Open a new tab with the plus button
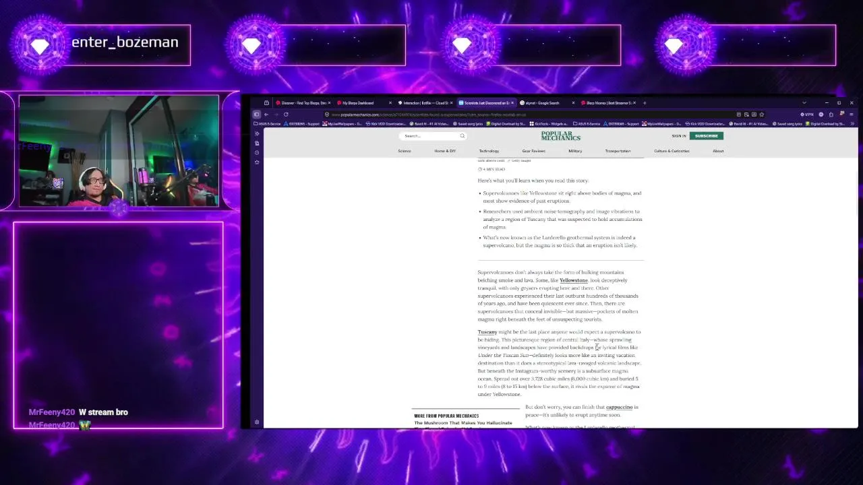Image resolution: width=863 pixels, height=485 pixels. (645, 103)
